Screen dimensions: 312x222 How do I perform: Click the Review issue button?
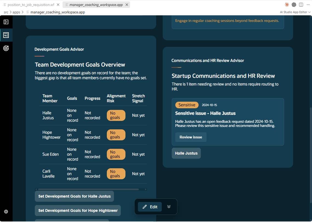(x=191, y=137)
